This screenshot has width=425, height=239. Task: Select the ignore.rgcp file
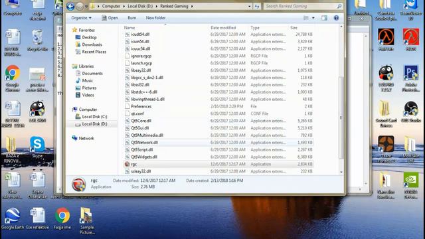(x=218, y=56)
